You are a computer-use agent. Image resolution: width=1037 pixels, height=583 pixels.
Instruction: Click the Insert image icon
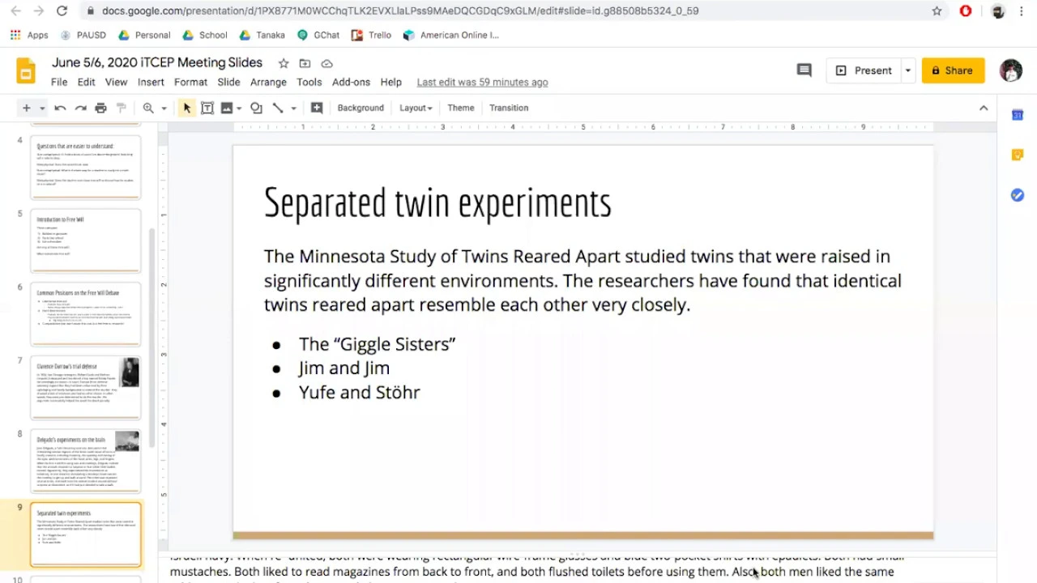(x=226, y=108)
